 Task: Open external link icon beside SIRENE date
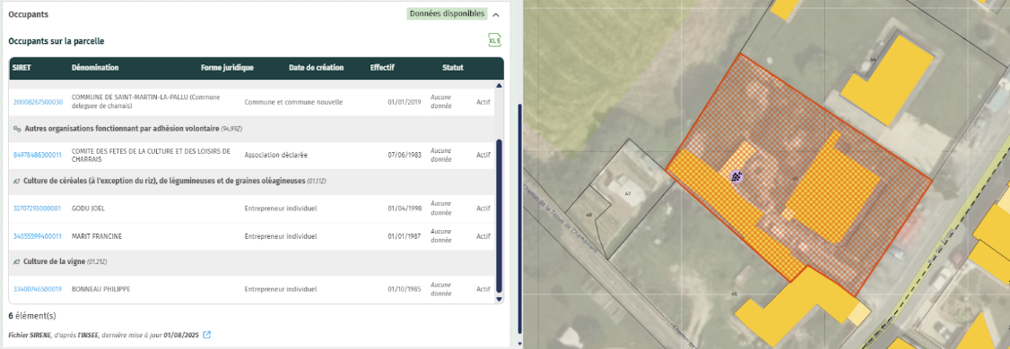click(207, 335)
